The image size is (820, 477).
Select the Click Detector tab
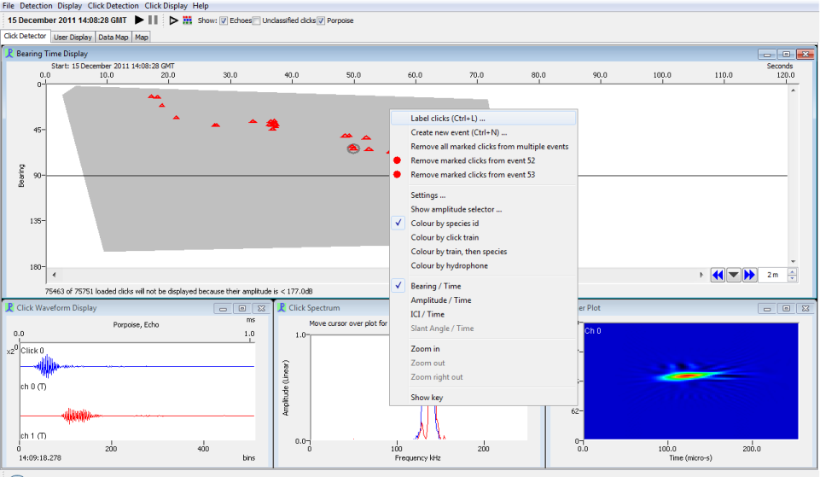point(25,36)
